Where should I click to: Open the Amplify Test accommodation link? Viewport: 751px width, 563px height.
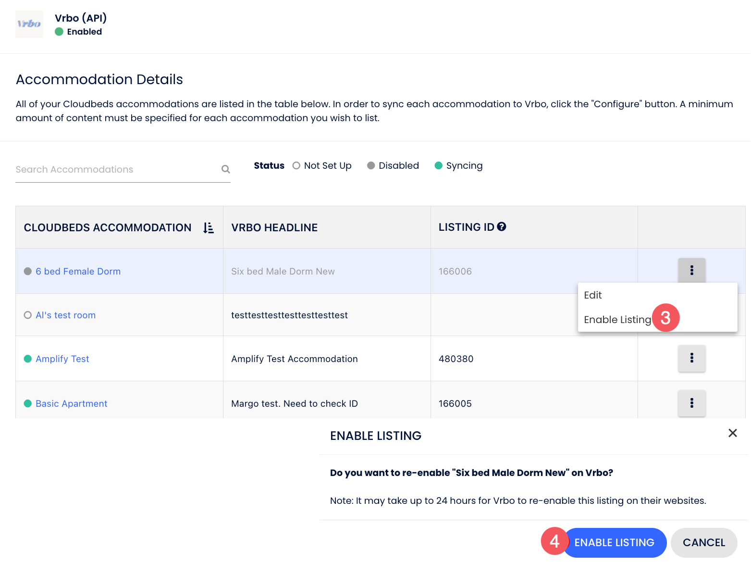tap(62, 359)
